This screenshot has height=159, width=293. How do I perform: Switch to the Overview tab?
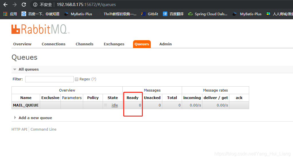[x=22, y=44]
